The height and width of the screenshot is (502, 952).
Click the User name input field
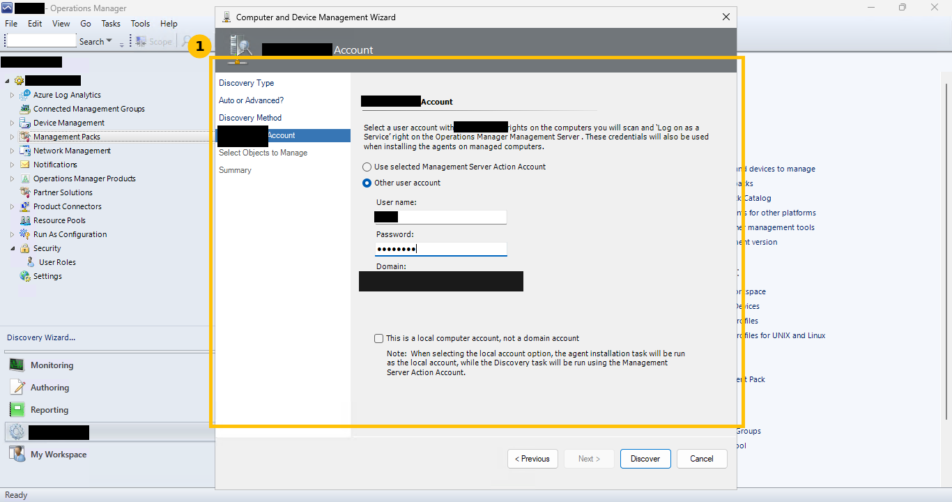440,217
